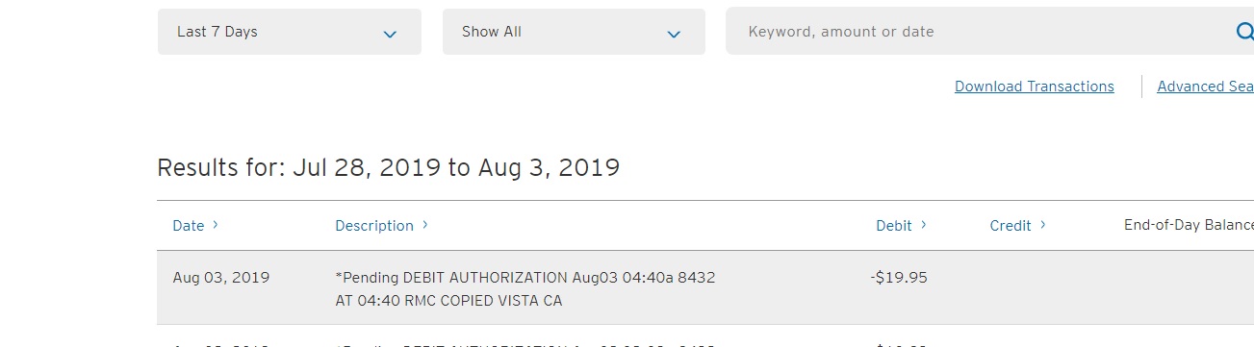
Task: Click the sort arrow beside Debit header
Action: tap(924, 225)
